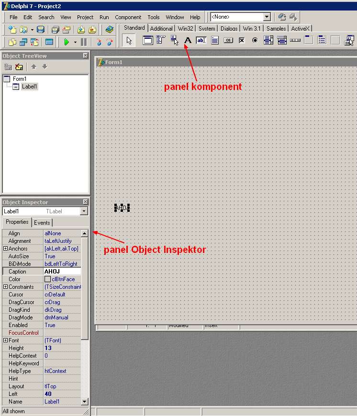The height and width of the screenshot is (416, 357).
Task: Select the MainMenu component icon
Action: point(161,40)
